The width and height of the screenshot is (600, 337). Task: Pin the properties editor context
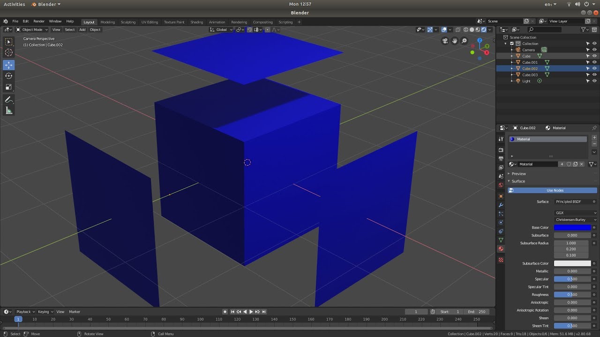[594, 128]
